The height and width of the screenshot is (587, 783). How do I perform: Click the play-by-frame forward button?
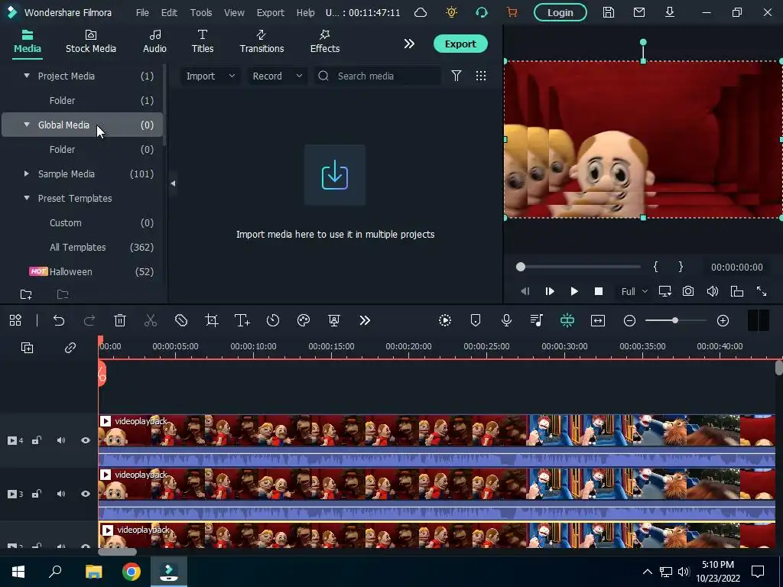[550, 291]
